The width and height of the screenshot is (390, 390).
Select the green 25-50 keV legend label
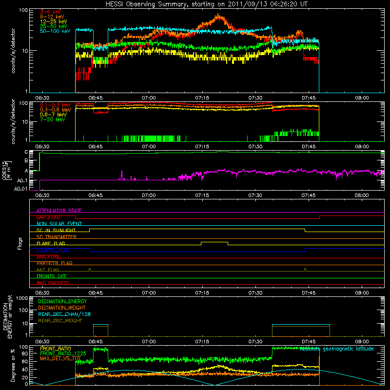click(x=54, y=26)
